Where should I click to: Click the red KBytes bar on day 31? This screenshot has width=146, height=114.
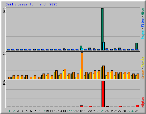[x=137, y=106]
